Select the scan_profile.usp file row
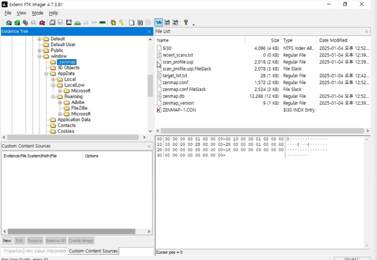Image resolution: width=377 pixels, height=260 pixels. pyautogui.click(x=263, y=62)
